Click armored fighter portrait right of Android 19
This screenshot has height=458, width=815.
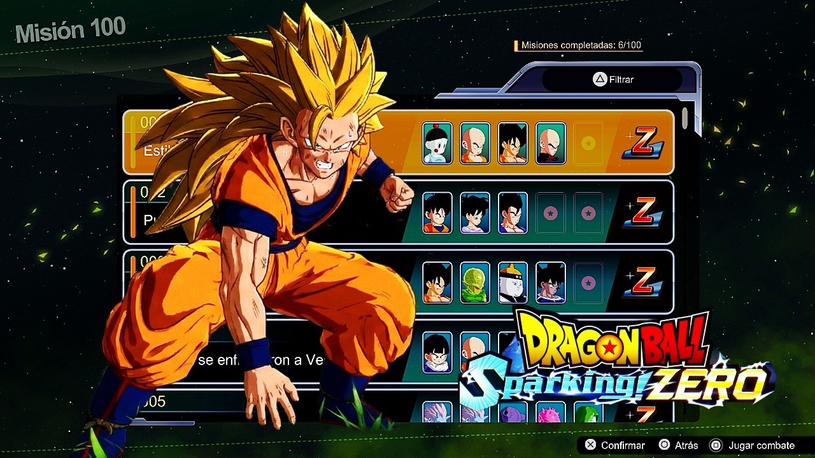pyautogui.click(x=551, y=282)
